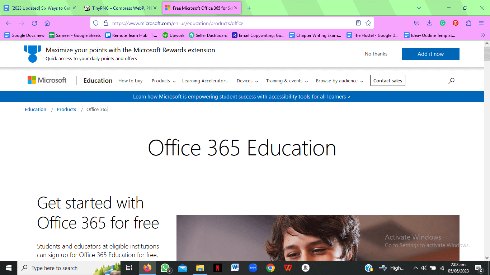Bookmark this page with the star icon
The image size is (490, 275).
(368, 23)
